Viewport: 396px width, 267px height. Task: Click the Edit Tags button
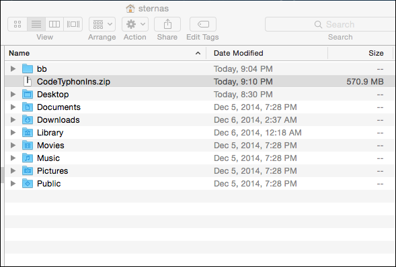click(x=203, y=24)
